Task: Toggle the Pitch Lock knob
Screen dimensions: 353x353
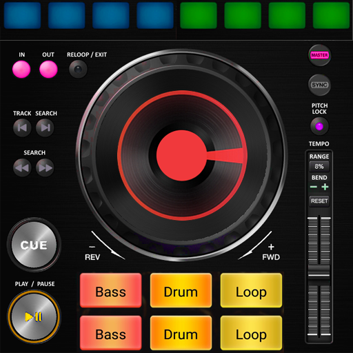Action: tap(319, 126)
